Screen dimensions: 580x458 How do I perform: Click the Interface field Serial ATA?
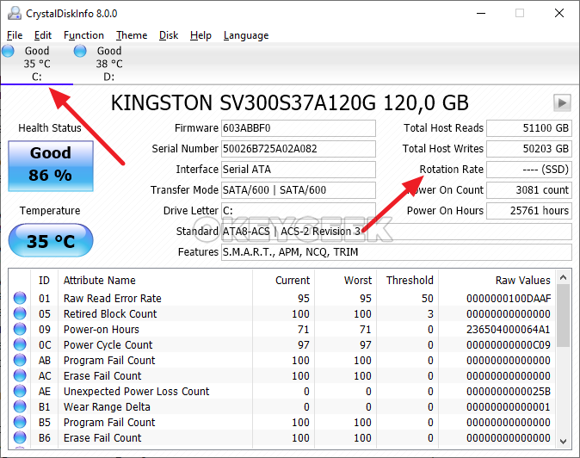(x=299, y=170)
